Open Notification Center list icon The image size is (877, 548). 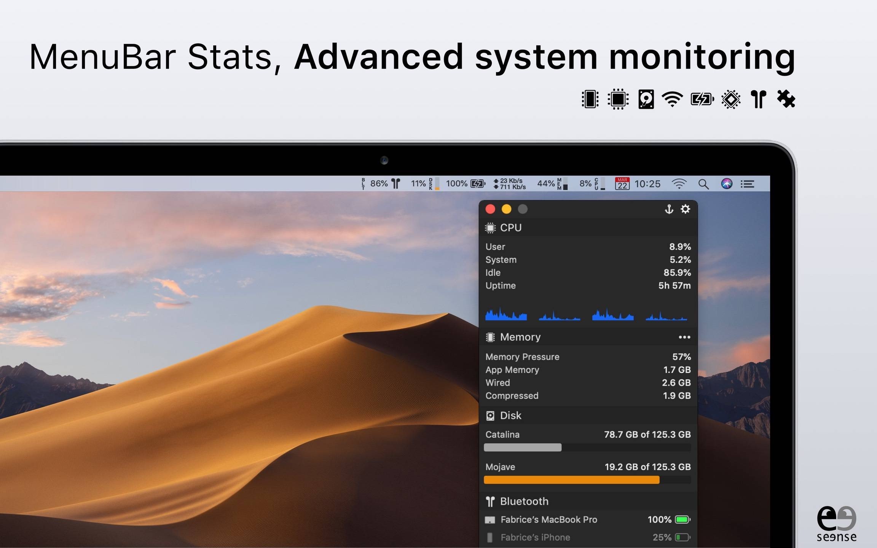tap(748, 184)
